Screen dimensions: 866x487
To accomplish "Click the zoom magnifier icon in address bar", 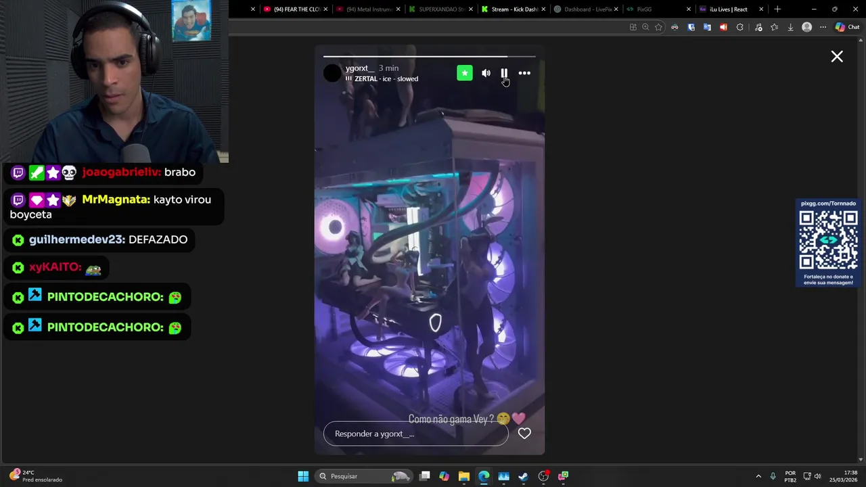I will point(645,27).
